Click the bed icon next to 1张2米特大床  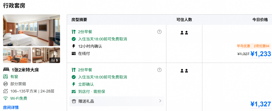[6, 70]
